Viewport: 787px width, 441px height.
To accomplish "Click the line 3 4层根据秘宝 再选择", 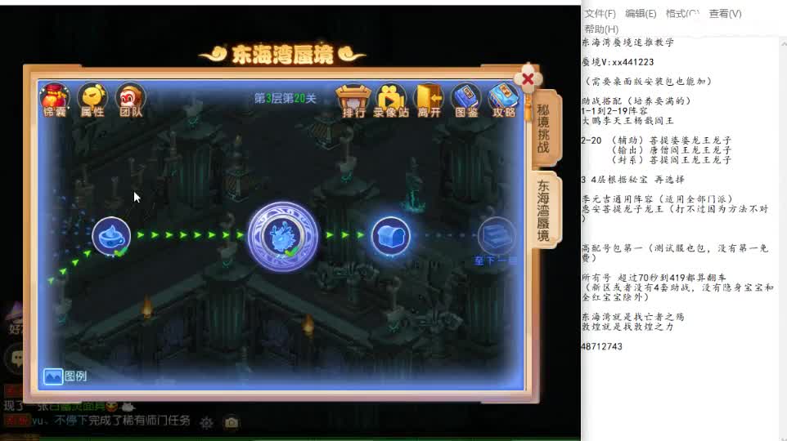I will point(633,180).
